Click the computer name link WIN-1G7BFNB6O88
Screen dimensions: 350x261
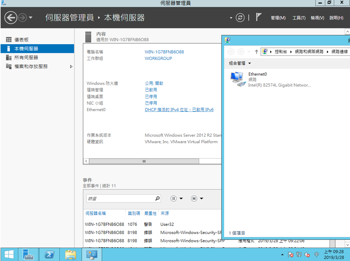164,52
